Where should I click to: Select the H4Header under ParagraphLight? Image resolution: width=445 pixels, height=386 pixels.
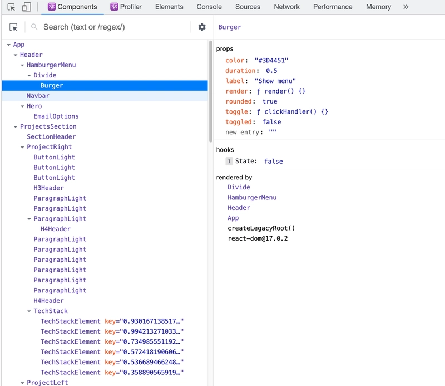(x=56, y=229)
